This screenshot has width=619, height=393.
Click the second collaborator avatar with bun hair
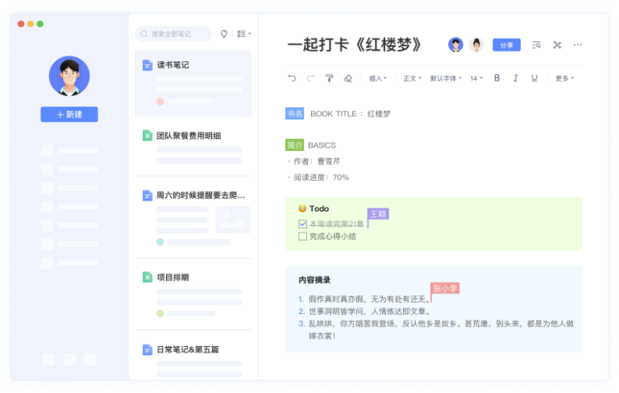[476, 44]
